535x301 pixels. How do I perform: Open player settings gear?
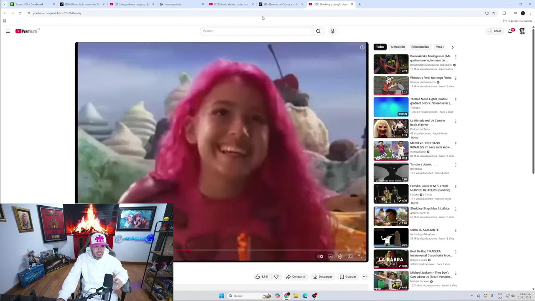(340, 257)
